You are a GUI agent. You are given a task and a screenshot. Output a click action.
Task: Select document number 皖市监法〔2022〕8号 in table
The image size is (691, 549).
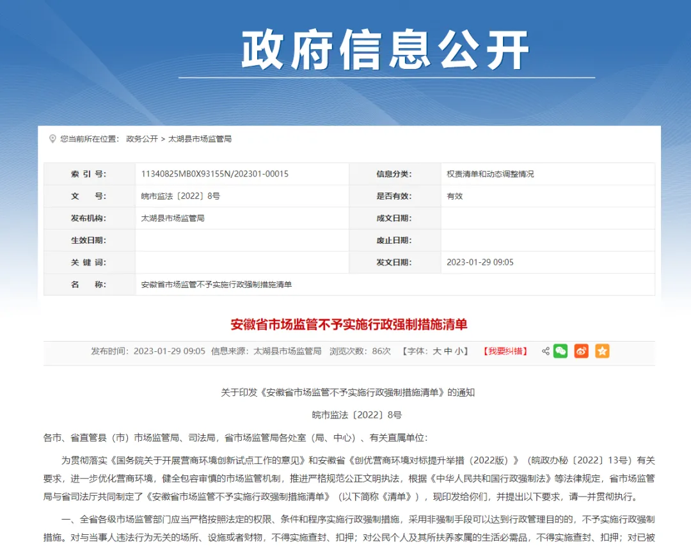pyautogui.click(x=180, y=196)
